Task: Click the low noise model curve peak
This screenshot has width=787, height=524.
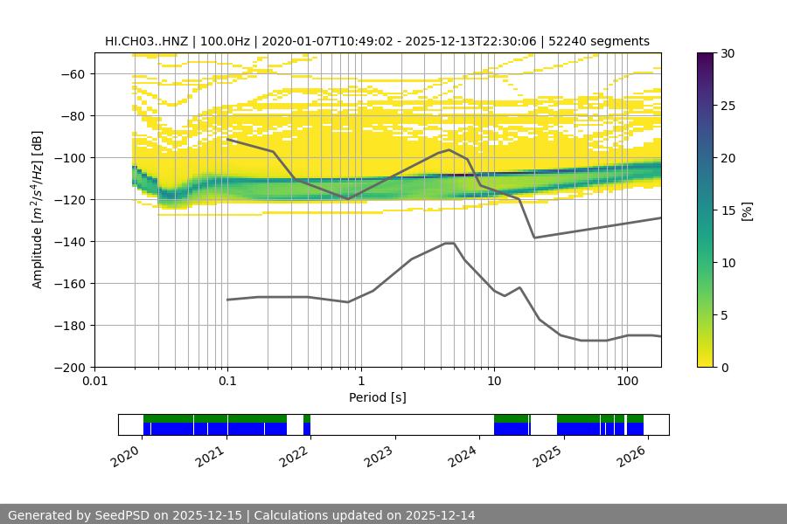Action: (449, 243)
